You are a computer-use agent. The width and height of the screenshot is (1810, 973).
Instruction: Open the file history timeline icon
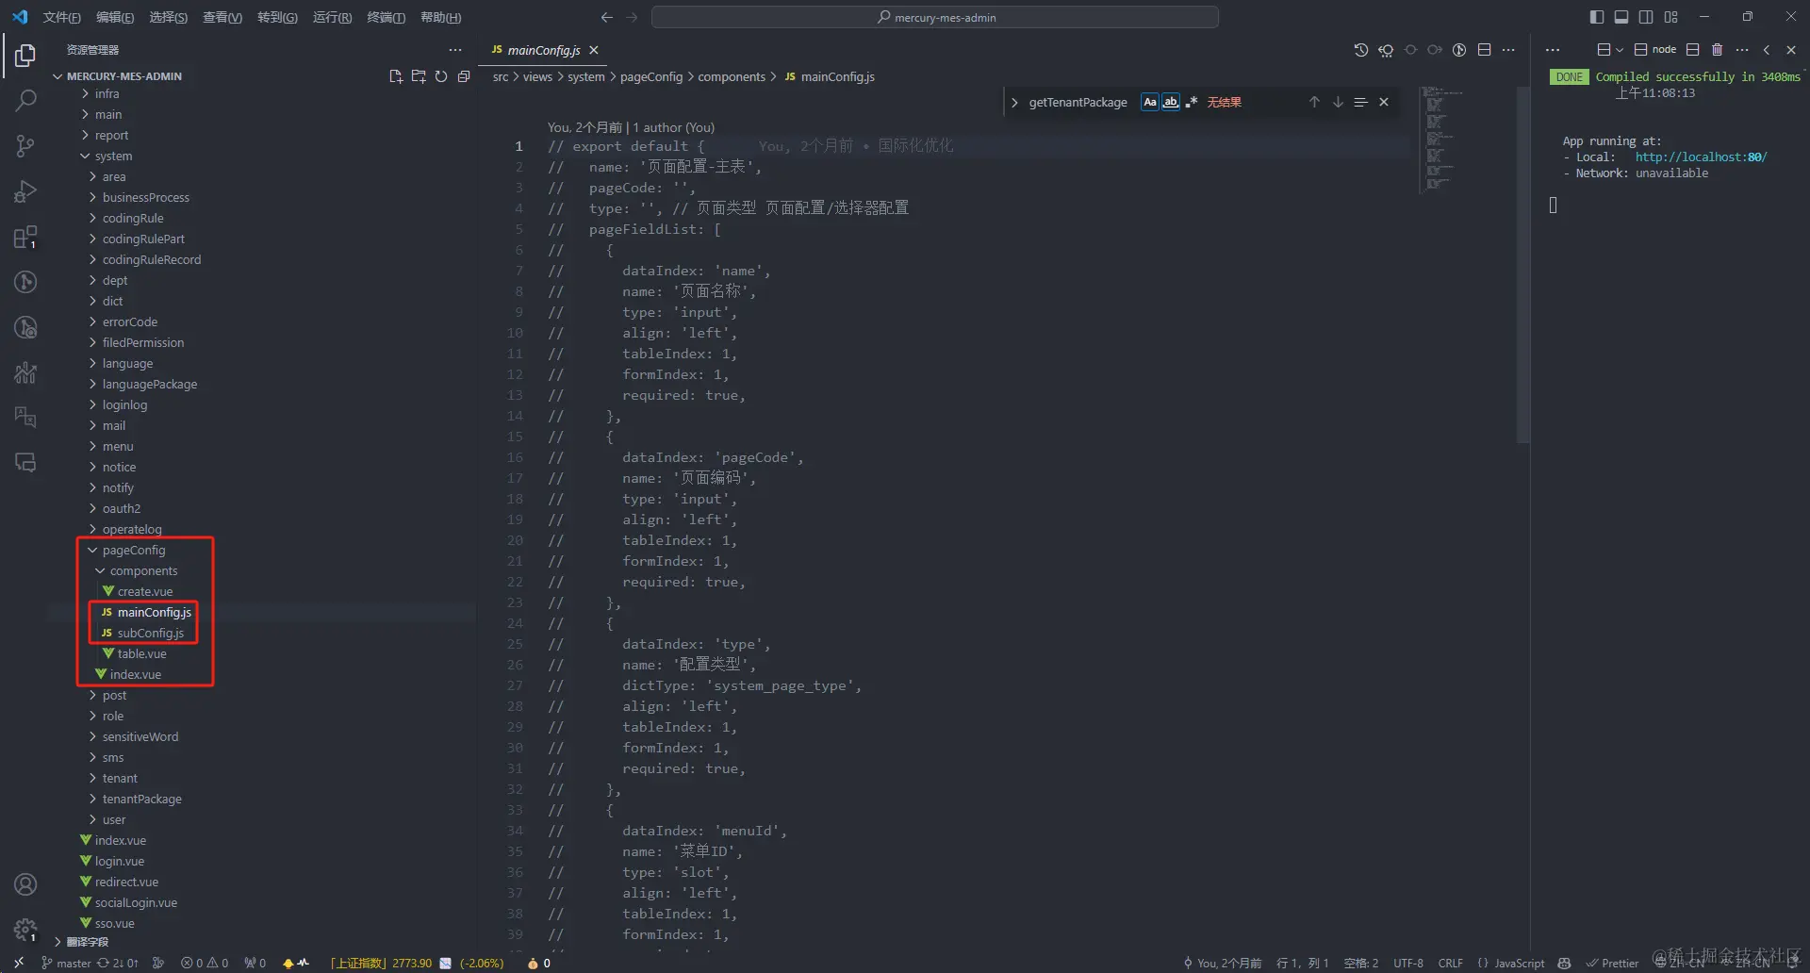[1361, 50]
